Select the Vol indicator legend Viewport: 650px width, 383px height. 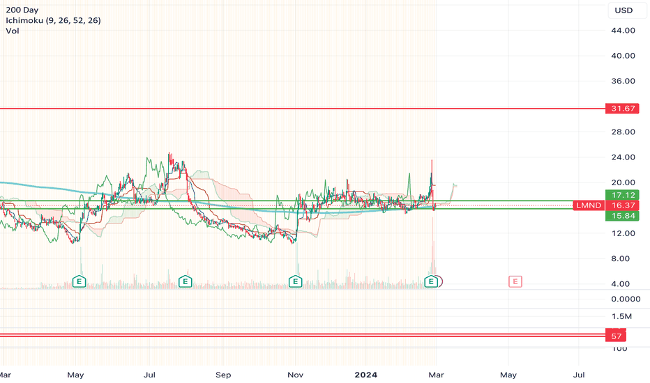tap(13, 31)
